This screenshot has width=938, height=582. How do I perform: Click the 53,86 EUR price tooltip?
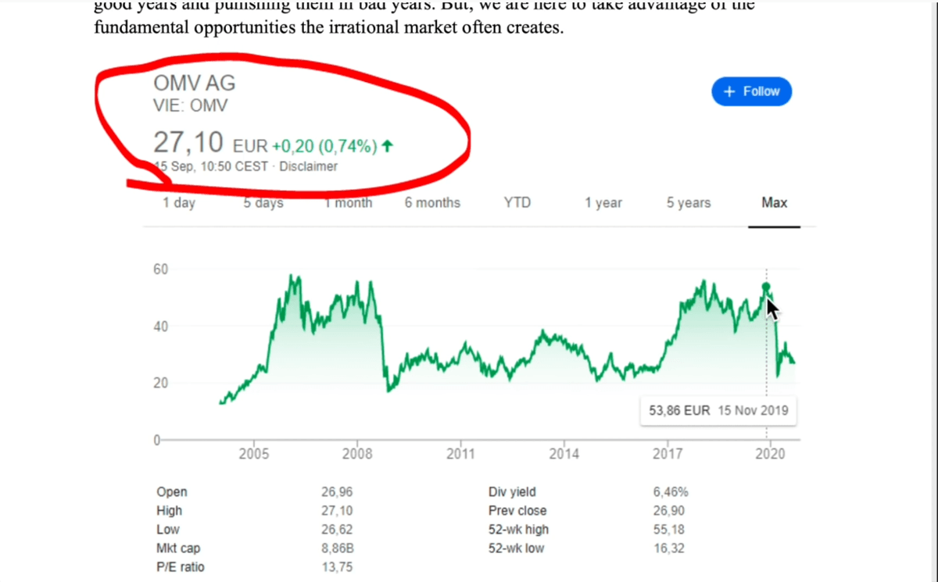pos(718,410)
